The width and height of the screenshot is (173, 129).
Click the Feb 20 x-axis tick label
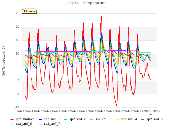[x=58, y=111]
